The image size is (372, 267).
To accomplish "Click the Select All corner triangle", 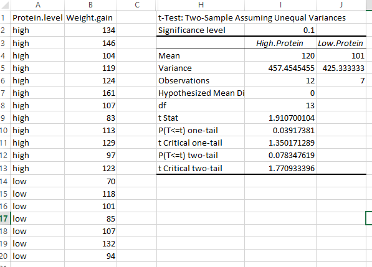I will click(5, 5).
